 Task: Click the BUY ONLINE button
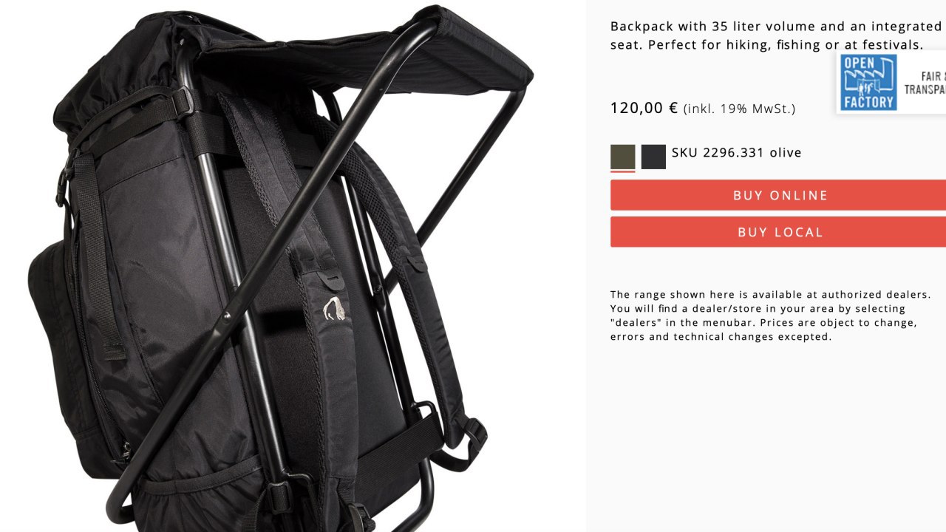click(x=780, y=195)
